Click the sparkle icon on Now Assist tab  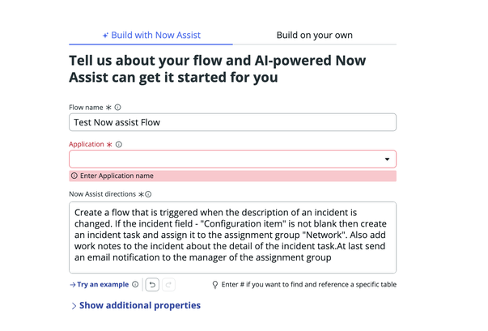pyautogui.click(x=105, y=36)
